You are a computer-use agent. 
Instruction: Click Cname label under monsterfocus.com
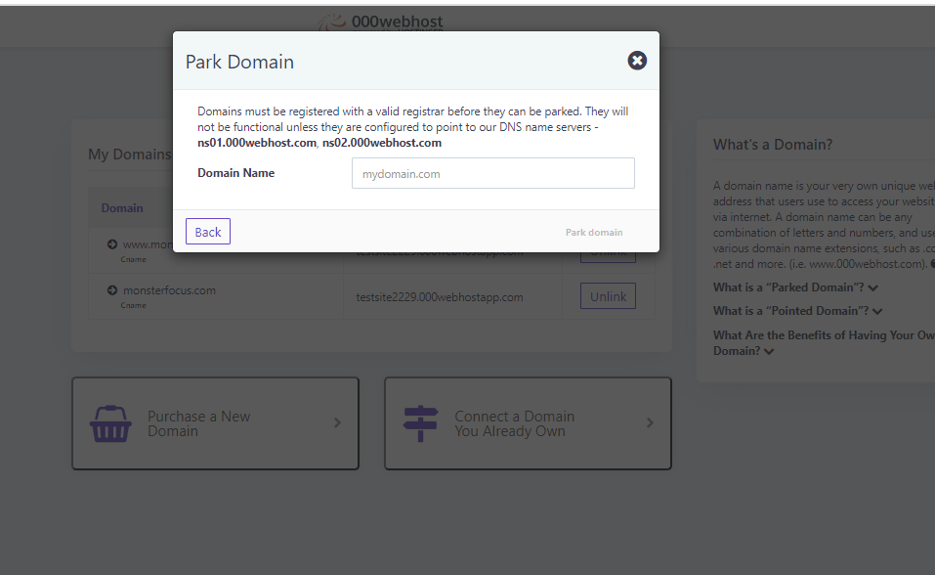pyautogui.click(x=134, y=305)
